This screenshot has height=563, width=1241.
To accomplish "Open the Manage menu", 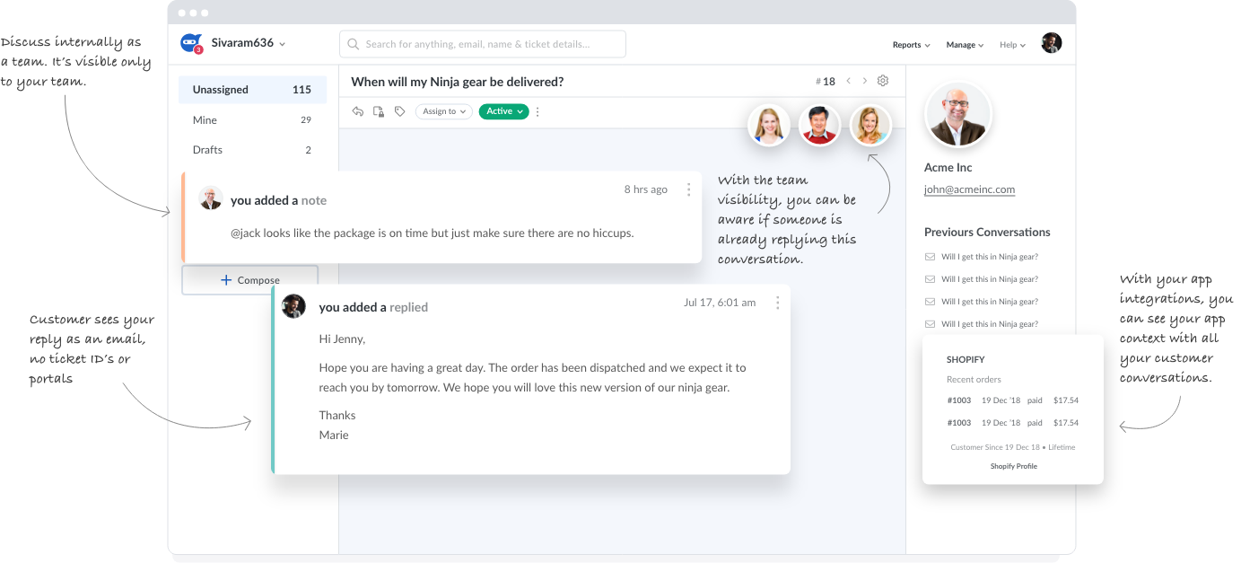I will pyautogui.click(x=965, y=45).
